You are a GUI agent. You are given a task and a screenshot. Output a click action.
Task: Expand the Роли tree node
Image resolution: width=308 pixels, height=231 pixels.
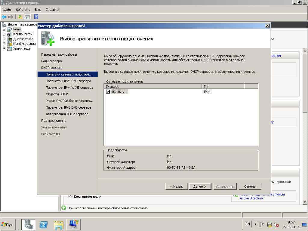coord(4,29)
